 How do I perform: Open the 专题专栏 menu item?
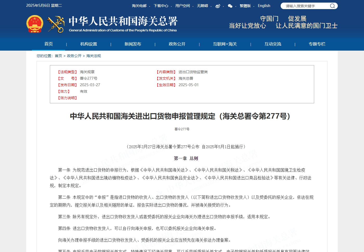click(x=317, y=44)
